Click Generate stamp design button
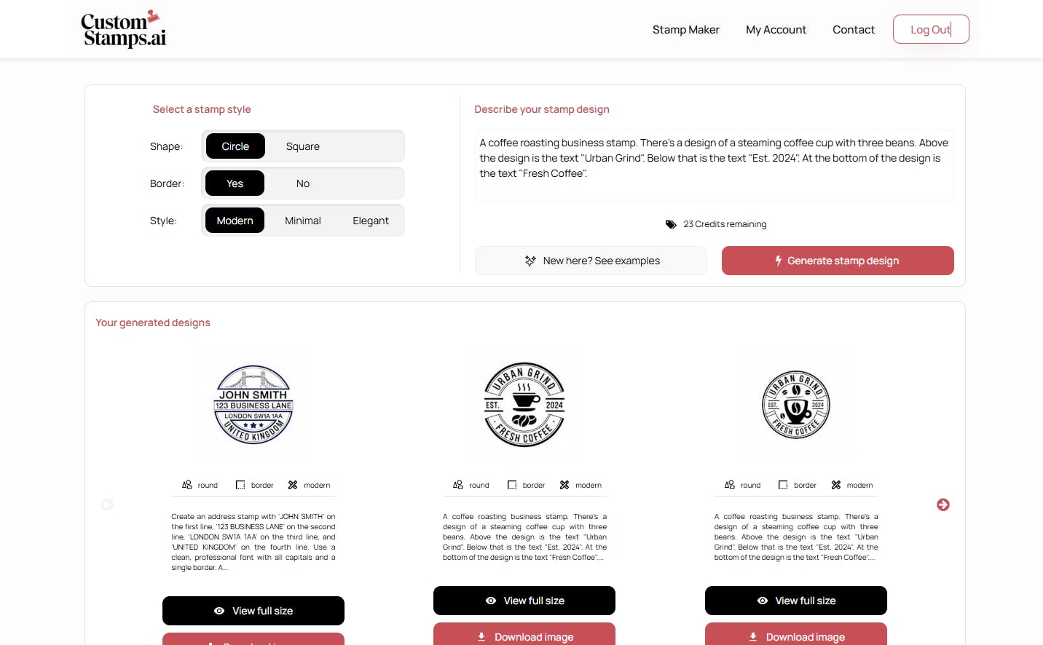The width and height of the screenshot is (1043, 645). (838, 261)
